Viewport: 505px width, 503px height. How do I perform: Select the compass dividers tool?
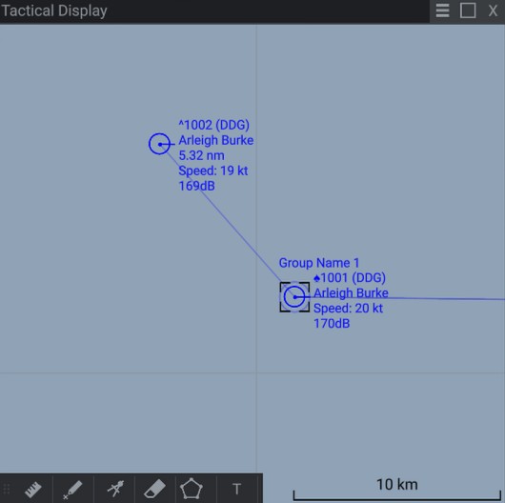115,489
